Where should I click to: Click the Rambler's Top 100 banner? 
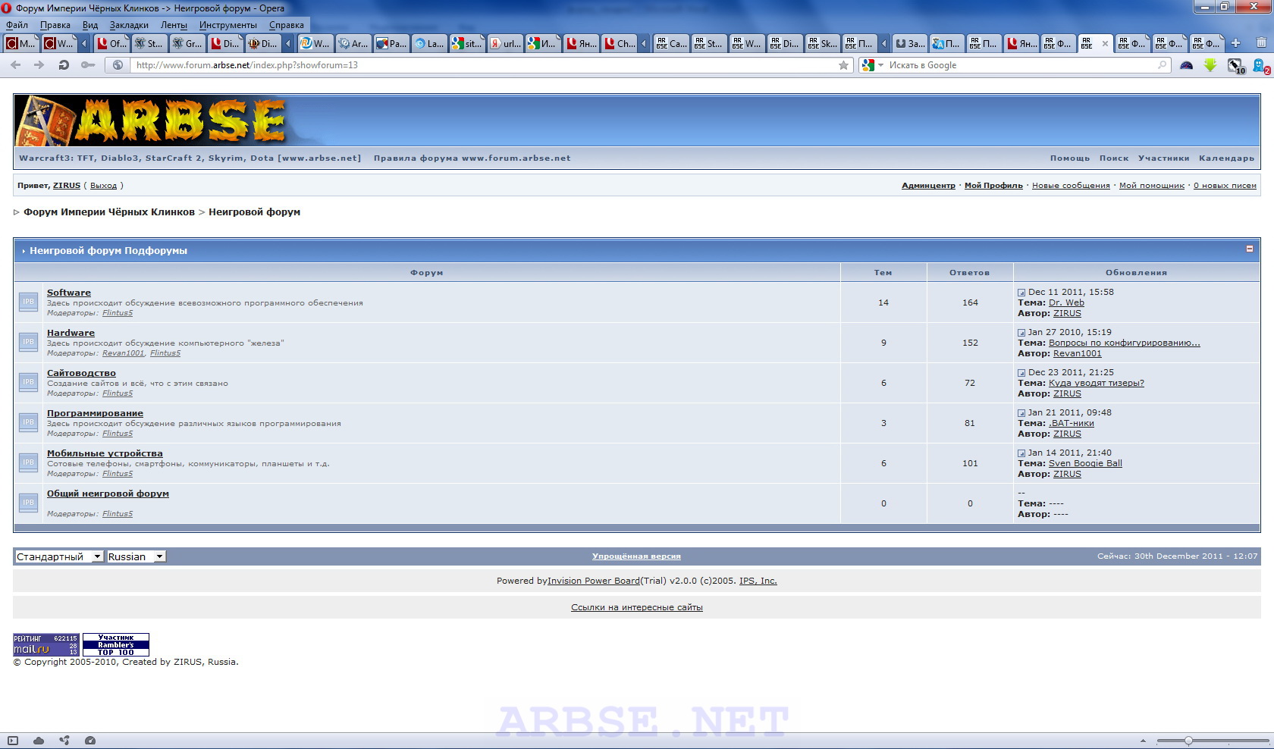(116, 644)
